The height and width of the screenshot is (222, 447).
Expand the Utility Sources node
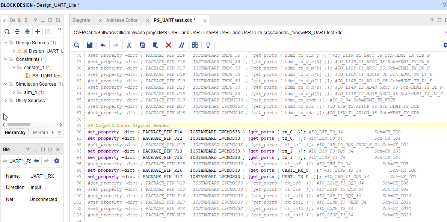click(x=6, y=101)
